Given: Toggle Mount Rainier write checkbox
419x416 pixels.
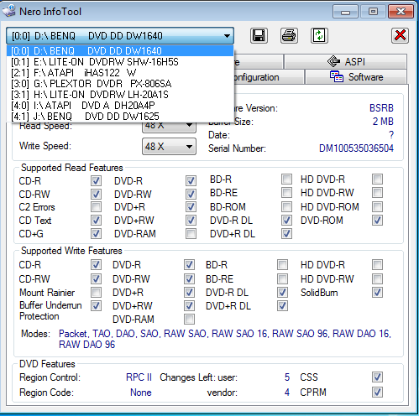Looking at the screenshot, I should click(96, 293).
